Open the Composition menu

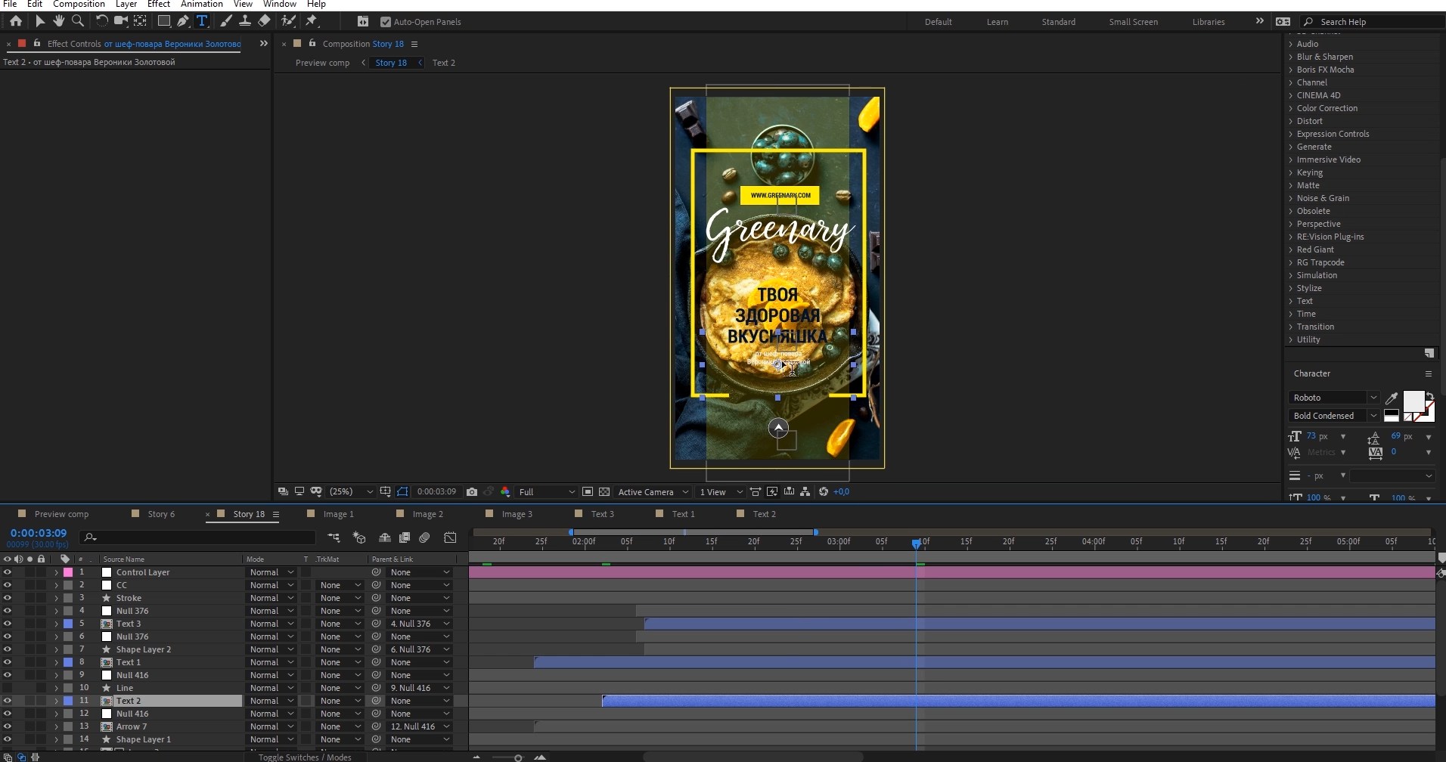79,5
